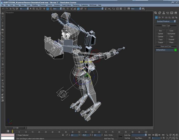Open the File menu
The height and width of the screenshot is (140, 179).
pos(2,5)
